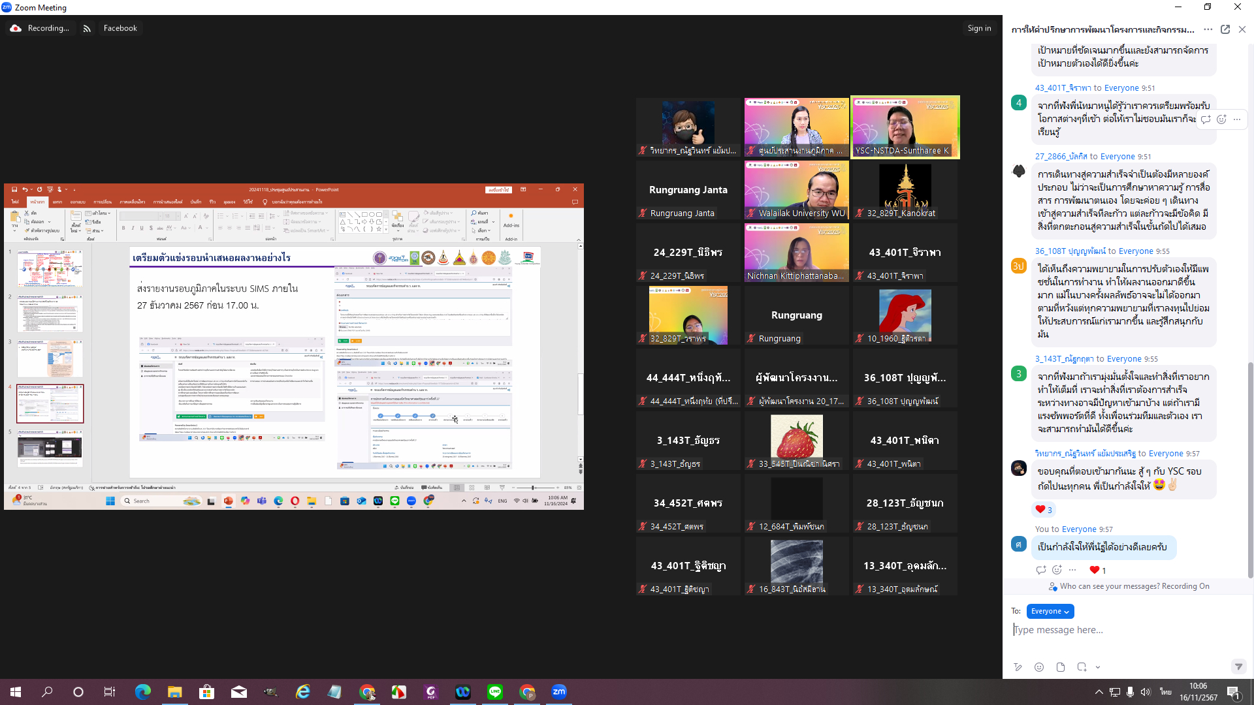
Task: Click the attach file icon in chat
Action: (1061, 666)
